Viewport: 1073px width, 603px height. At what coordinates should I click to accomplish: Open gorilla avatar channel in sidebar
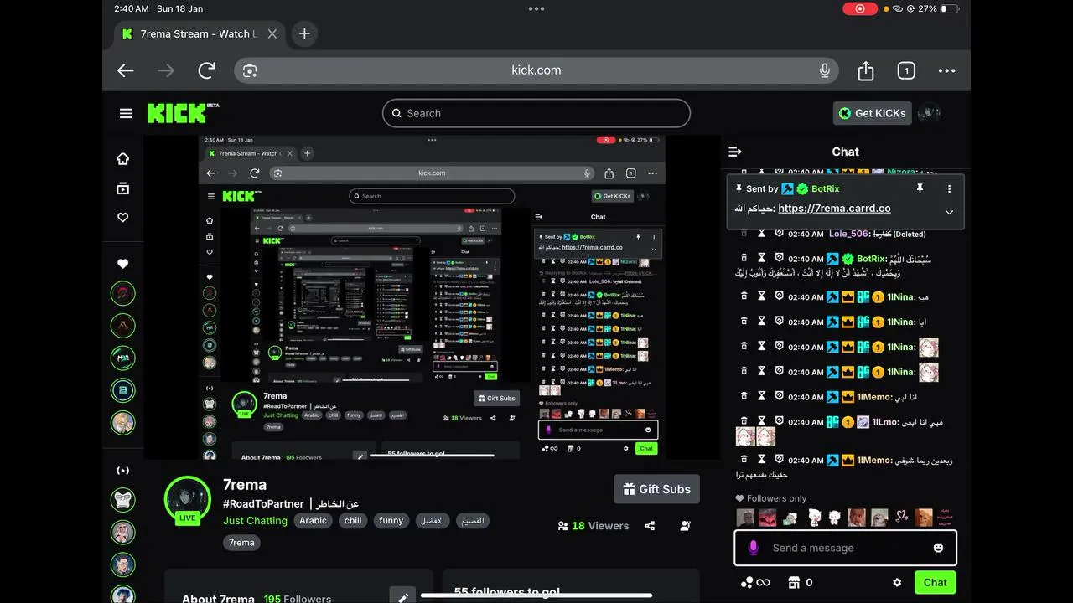tap(122, 500)
